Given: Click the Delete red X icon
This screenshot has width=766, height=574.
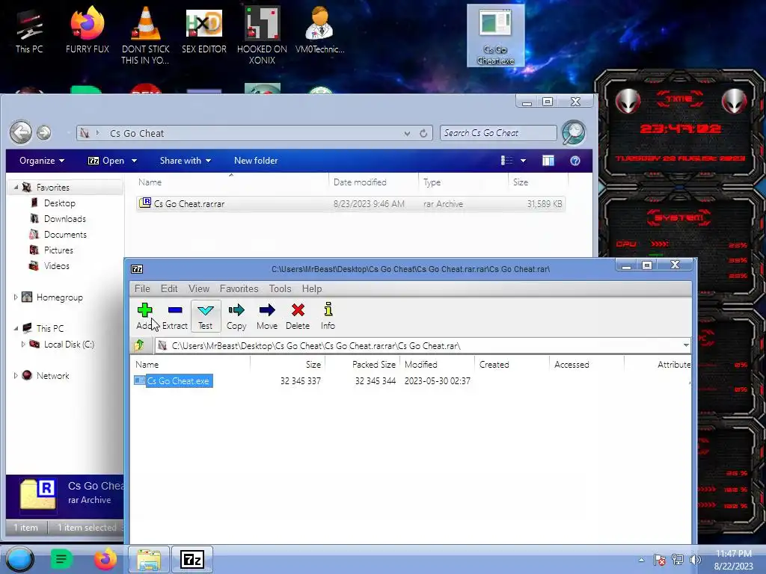Looking at the screenshot, I should tap(298, 316).
